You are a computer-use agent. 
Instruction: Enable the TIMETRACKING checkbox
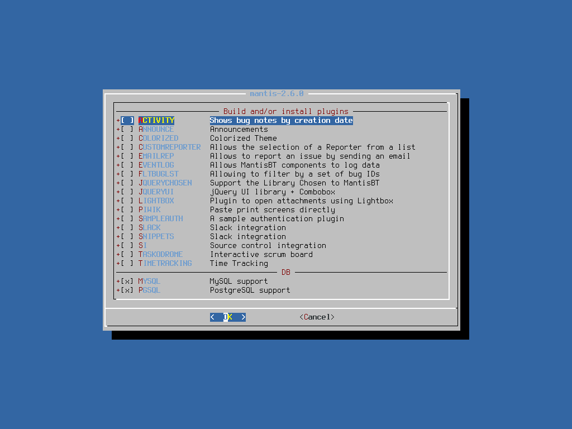(x=127, y=264)
